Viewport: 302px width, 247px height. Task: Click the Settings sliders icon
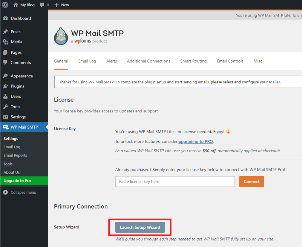pos(6,117)
